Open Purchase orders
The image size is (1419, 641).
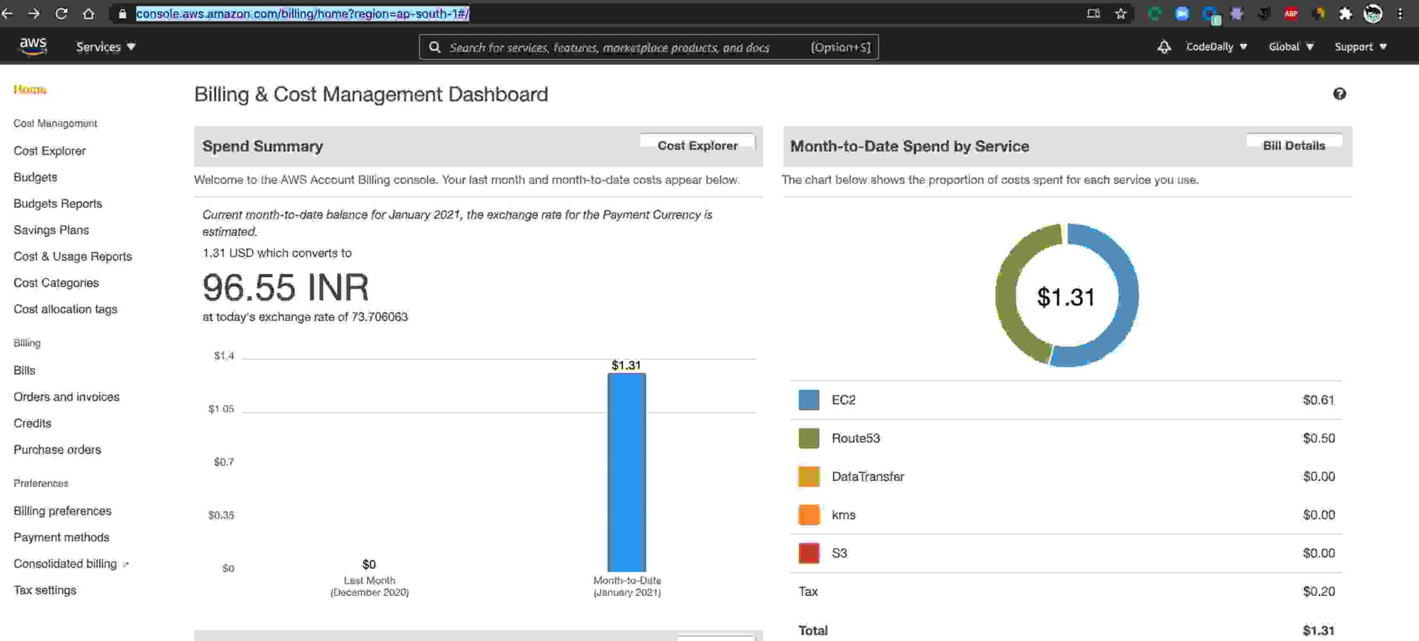[58, 449]
